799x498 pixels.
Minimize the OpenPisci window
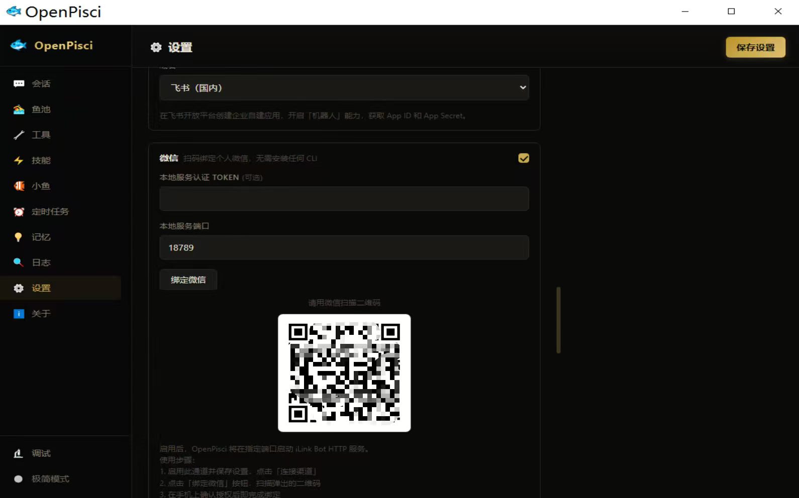coord(684,12)
